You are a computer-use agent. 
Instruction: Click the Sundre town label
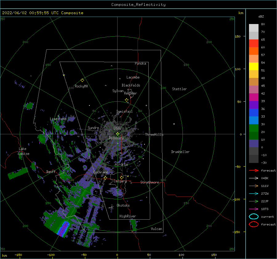(x=93, y=127)
